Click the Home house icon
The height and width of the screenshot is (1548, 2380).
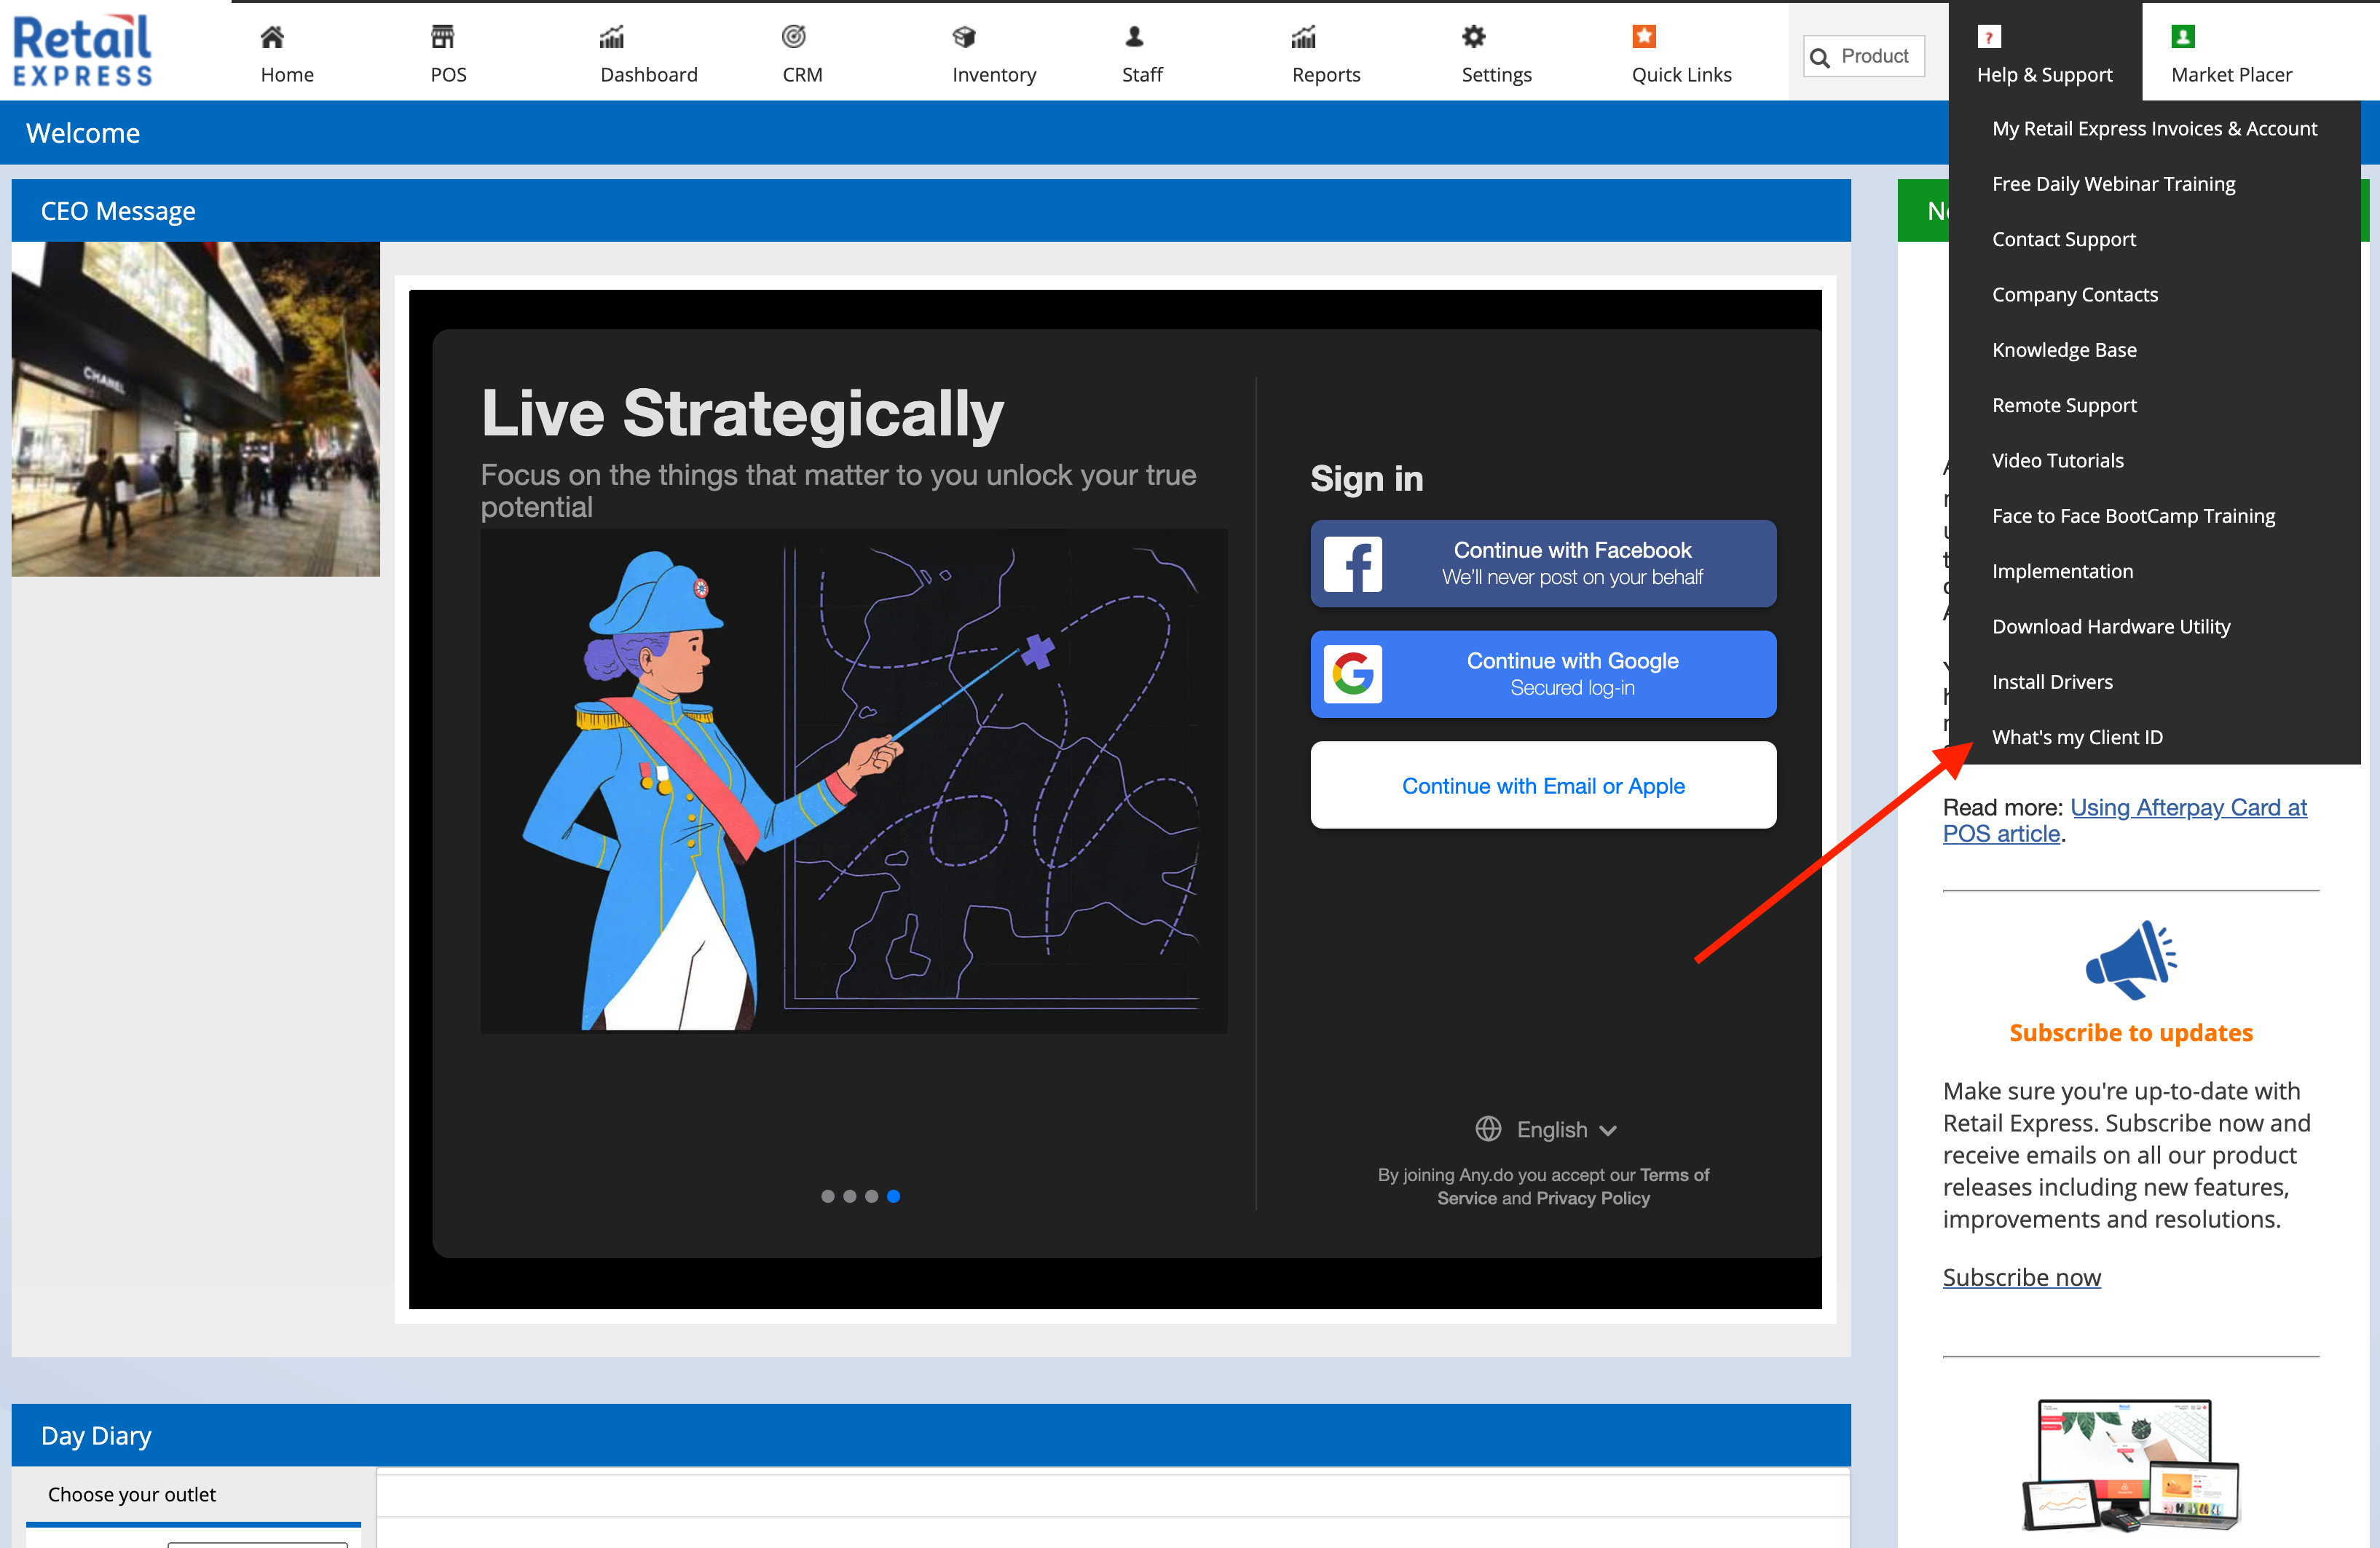pyautogui.click(x=272, y=37)
